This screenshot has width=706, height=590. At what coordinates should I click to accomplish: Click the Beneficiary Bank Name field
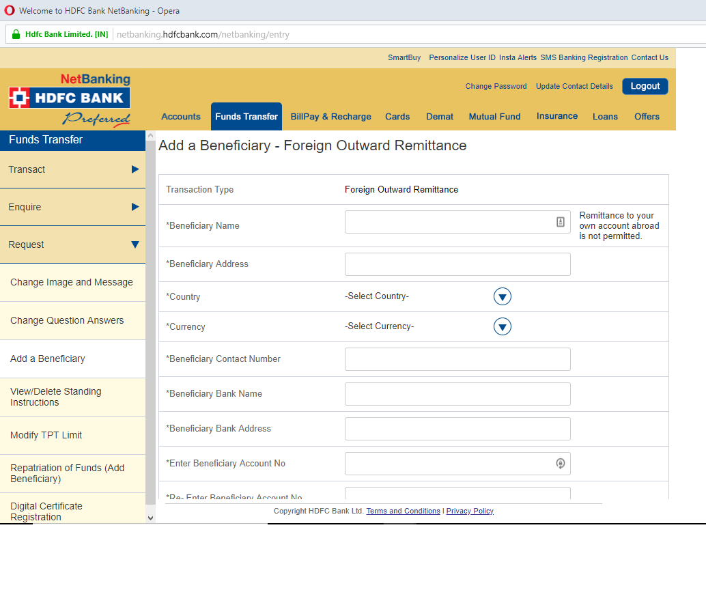(457, 394)
